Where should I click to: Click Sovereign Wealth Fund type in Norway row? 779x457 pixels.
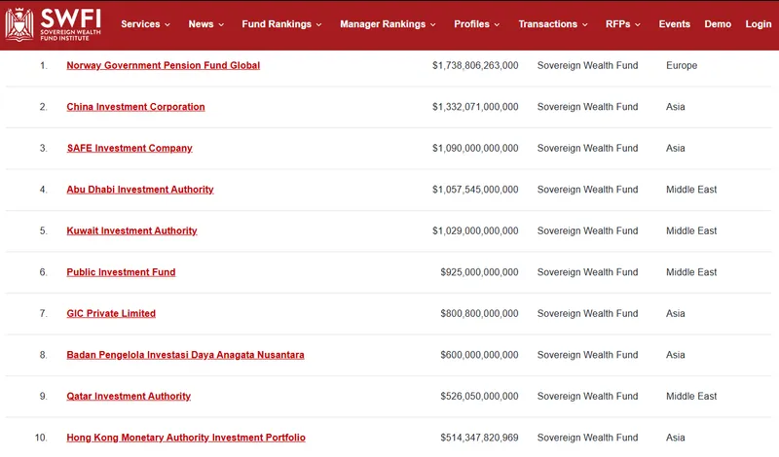(x=587, y=65)
